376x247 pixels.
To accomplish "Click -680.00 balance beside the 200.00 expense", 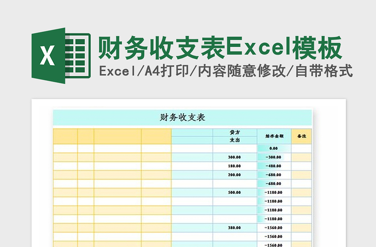I will point(274,175).
